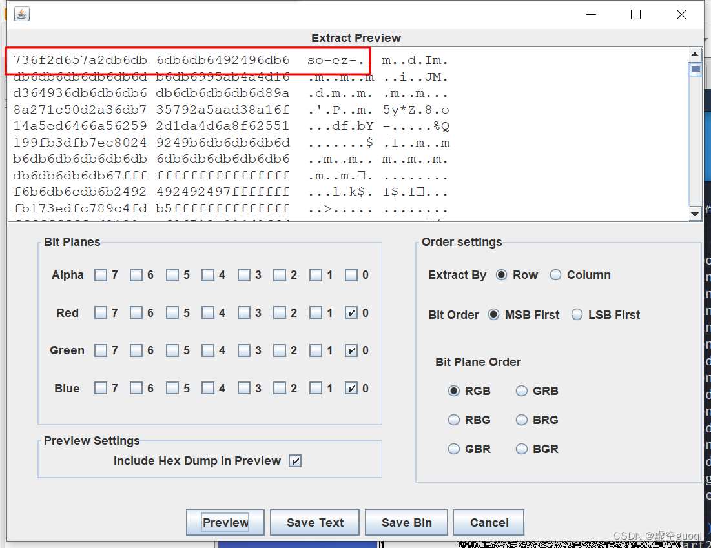Click the Preview button
This screenshot has width=711, height=548.
tap(225, 522)
